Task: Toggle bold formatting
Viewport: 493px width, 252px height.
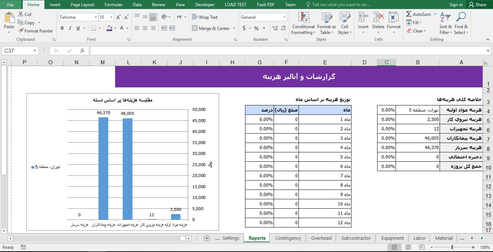Action: coord(62,28)
